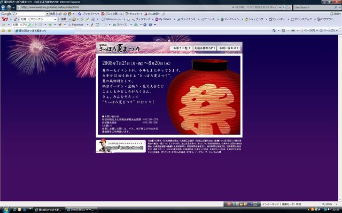Click the Yahoo toolbar ファイナンス link
342x213 pixels.
(x=188, y=19)
